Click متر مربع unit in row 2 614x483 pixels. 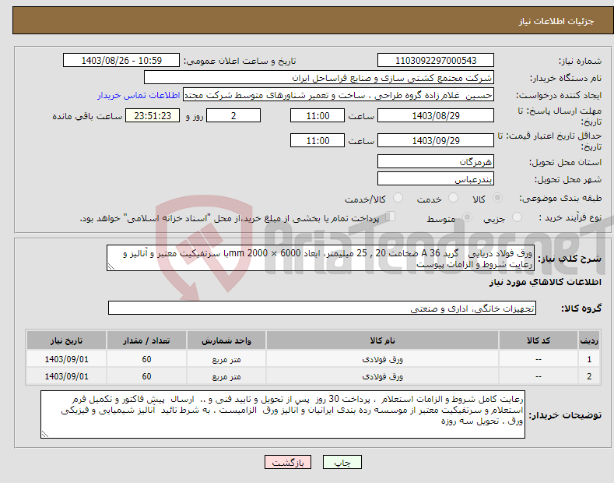(x=226, y=376)
